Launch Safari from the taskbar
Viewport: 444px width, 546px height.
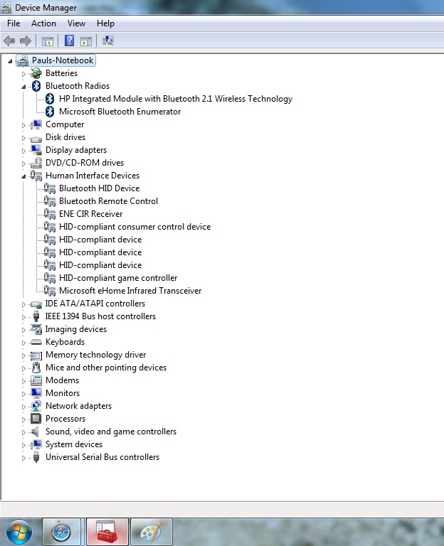[x=61, y=532]
